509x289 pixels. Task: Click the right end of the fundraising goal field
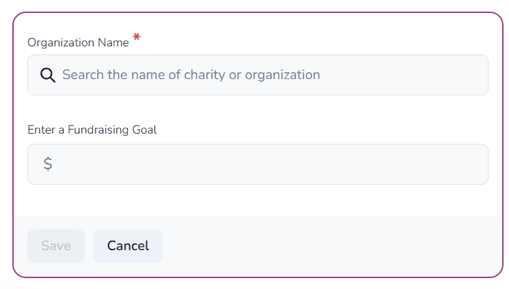pyautogui.click(x=471, y=164)
